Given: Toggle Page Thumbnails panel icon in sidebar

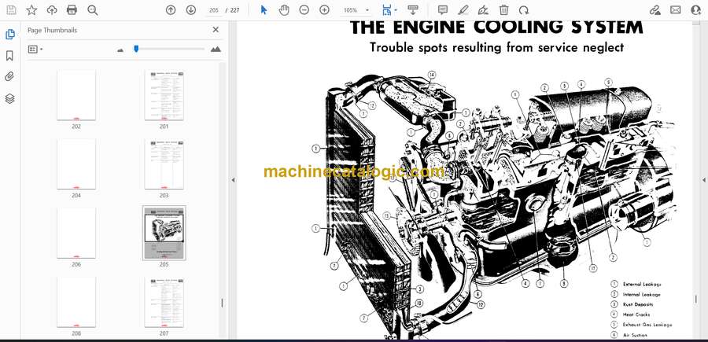Looking at the screenshot, I should click(x=9, y=35).
